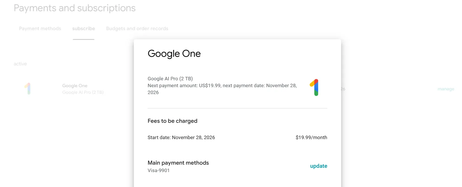
Task: Click the Main payment methods label
Action: (x=178, y=163)
